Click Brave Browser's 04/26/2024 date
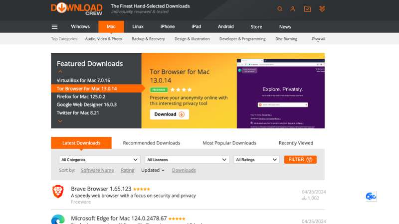 314,192
